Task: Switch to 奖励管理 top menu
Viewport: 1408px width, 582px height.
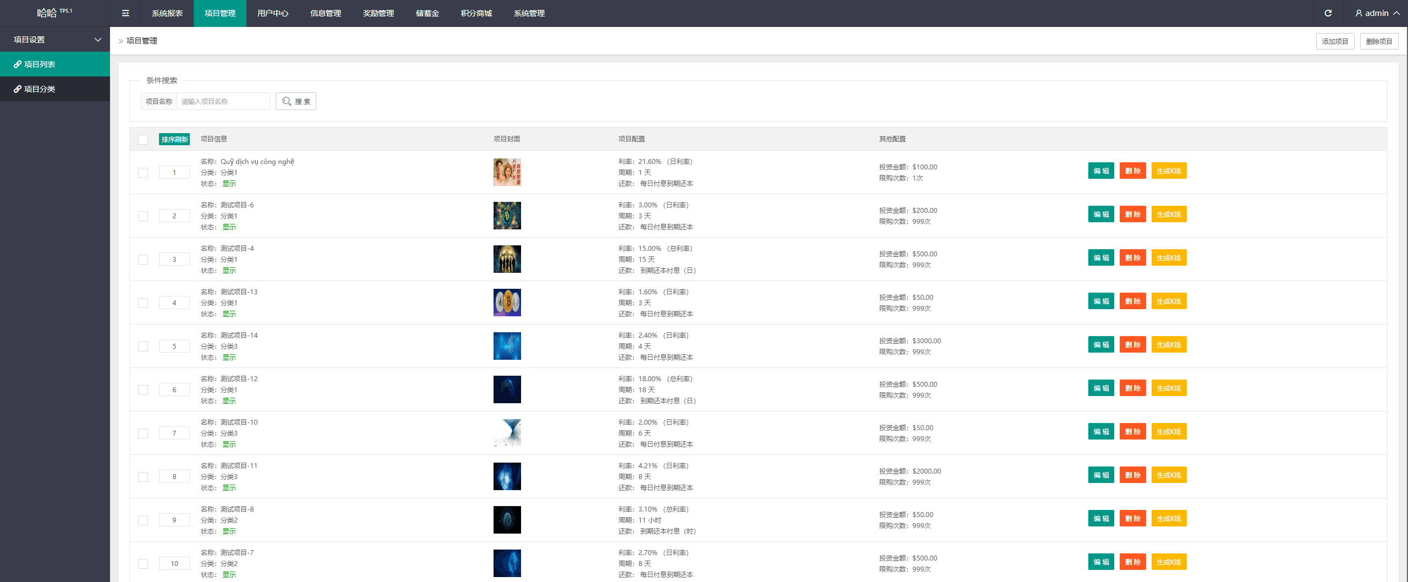Action: [x=379, y=13]
